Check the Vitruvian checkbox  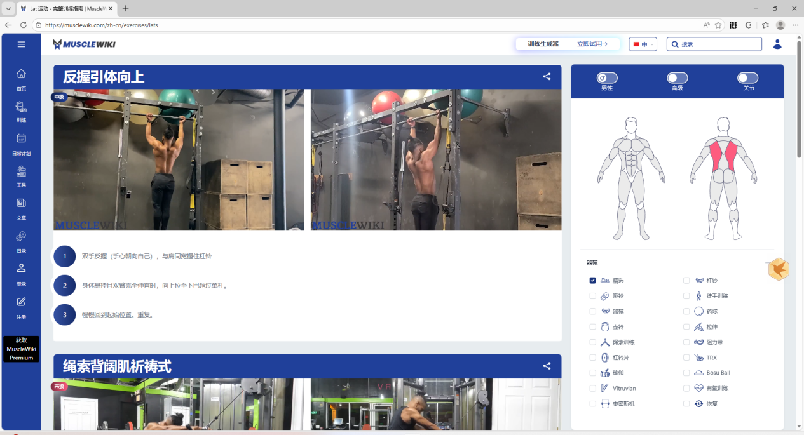coord(592,388)
